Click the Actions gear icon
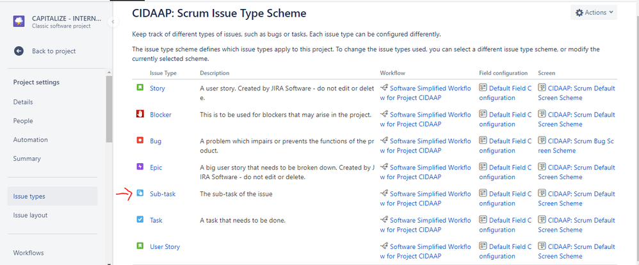Image resolution: width=639 pixels, height=265 pixels. point(579,13)
